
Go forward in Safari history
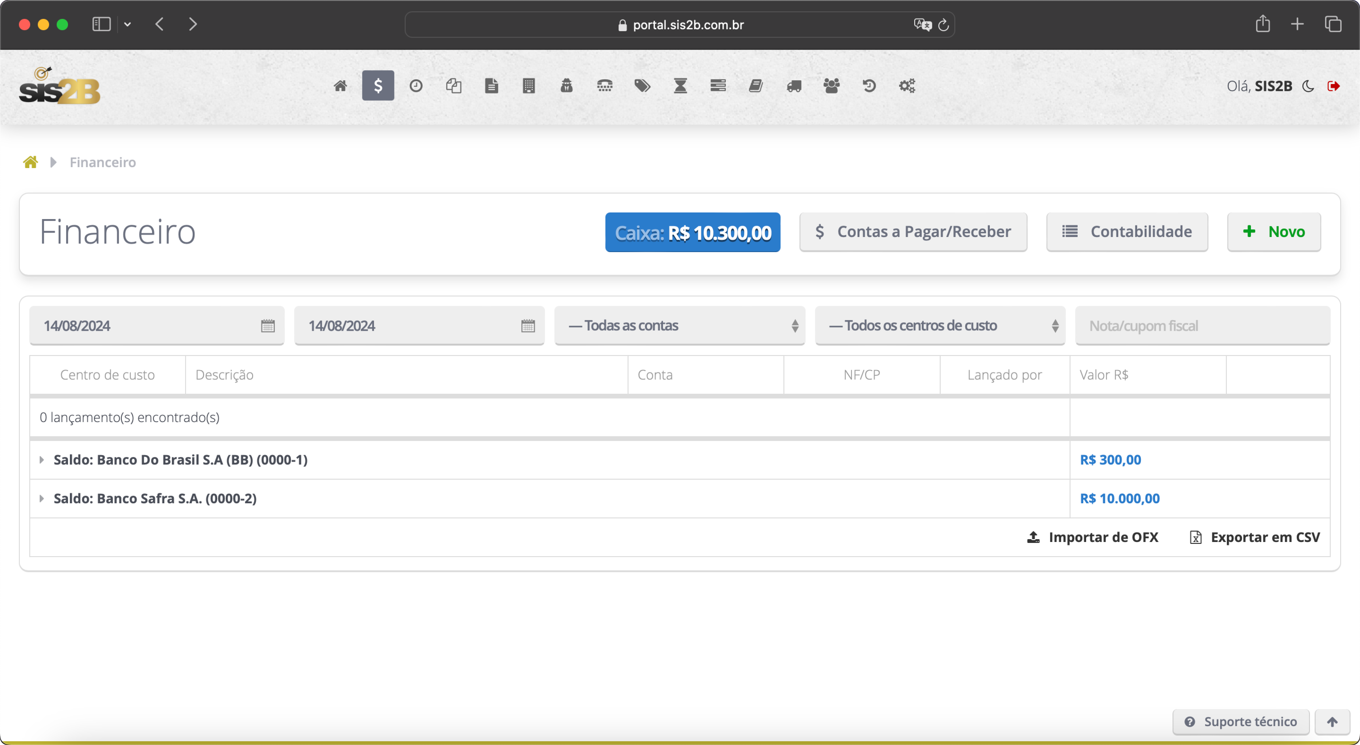(x=193, y=24)
